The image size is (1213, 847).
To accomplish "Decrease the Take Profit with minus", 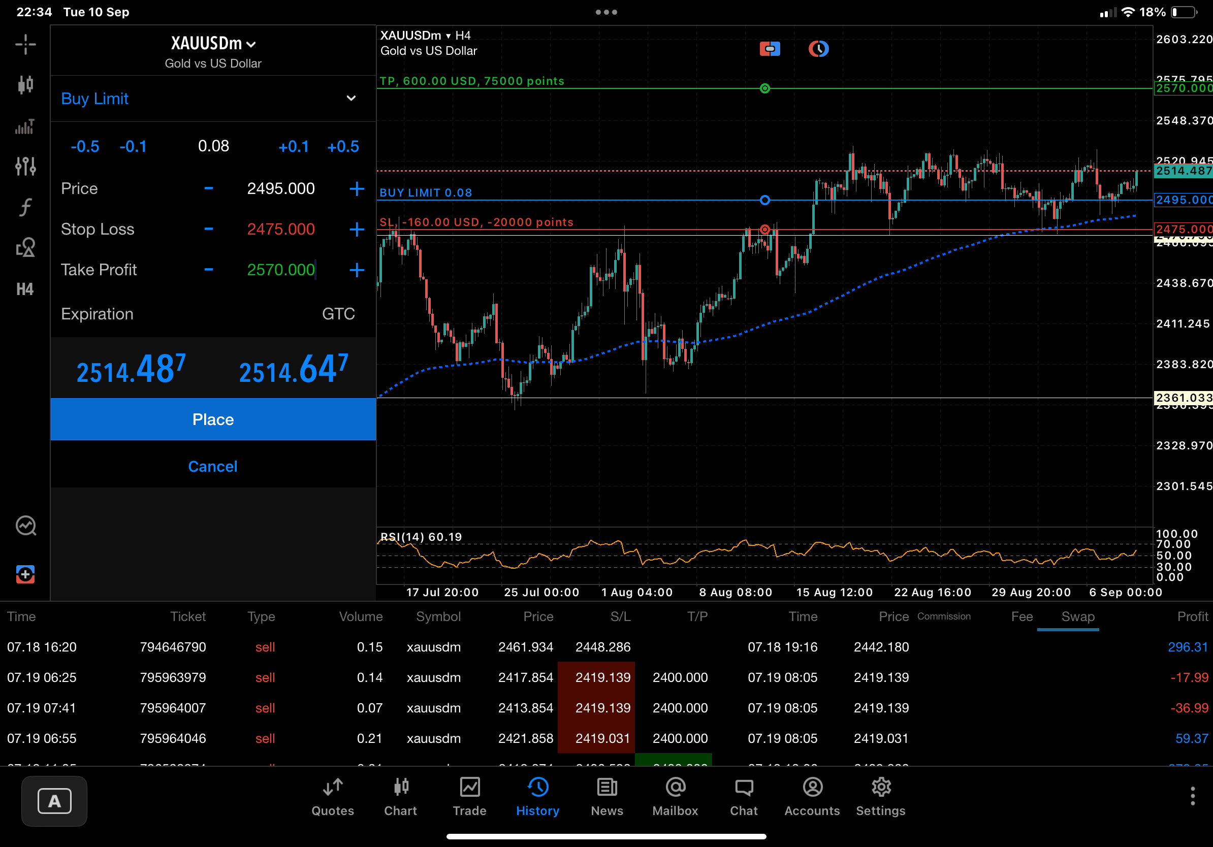I will (x=209, y=270).
